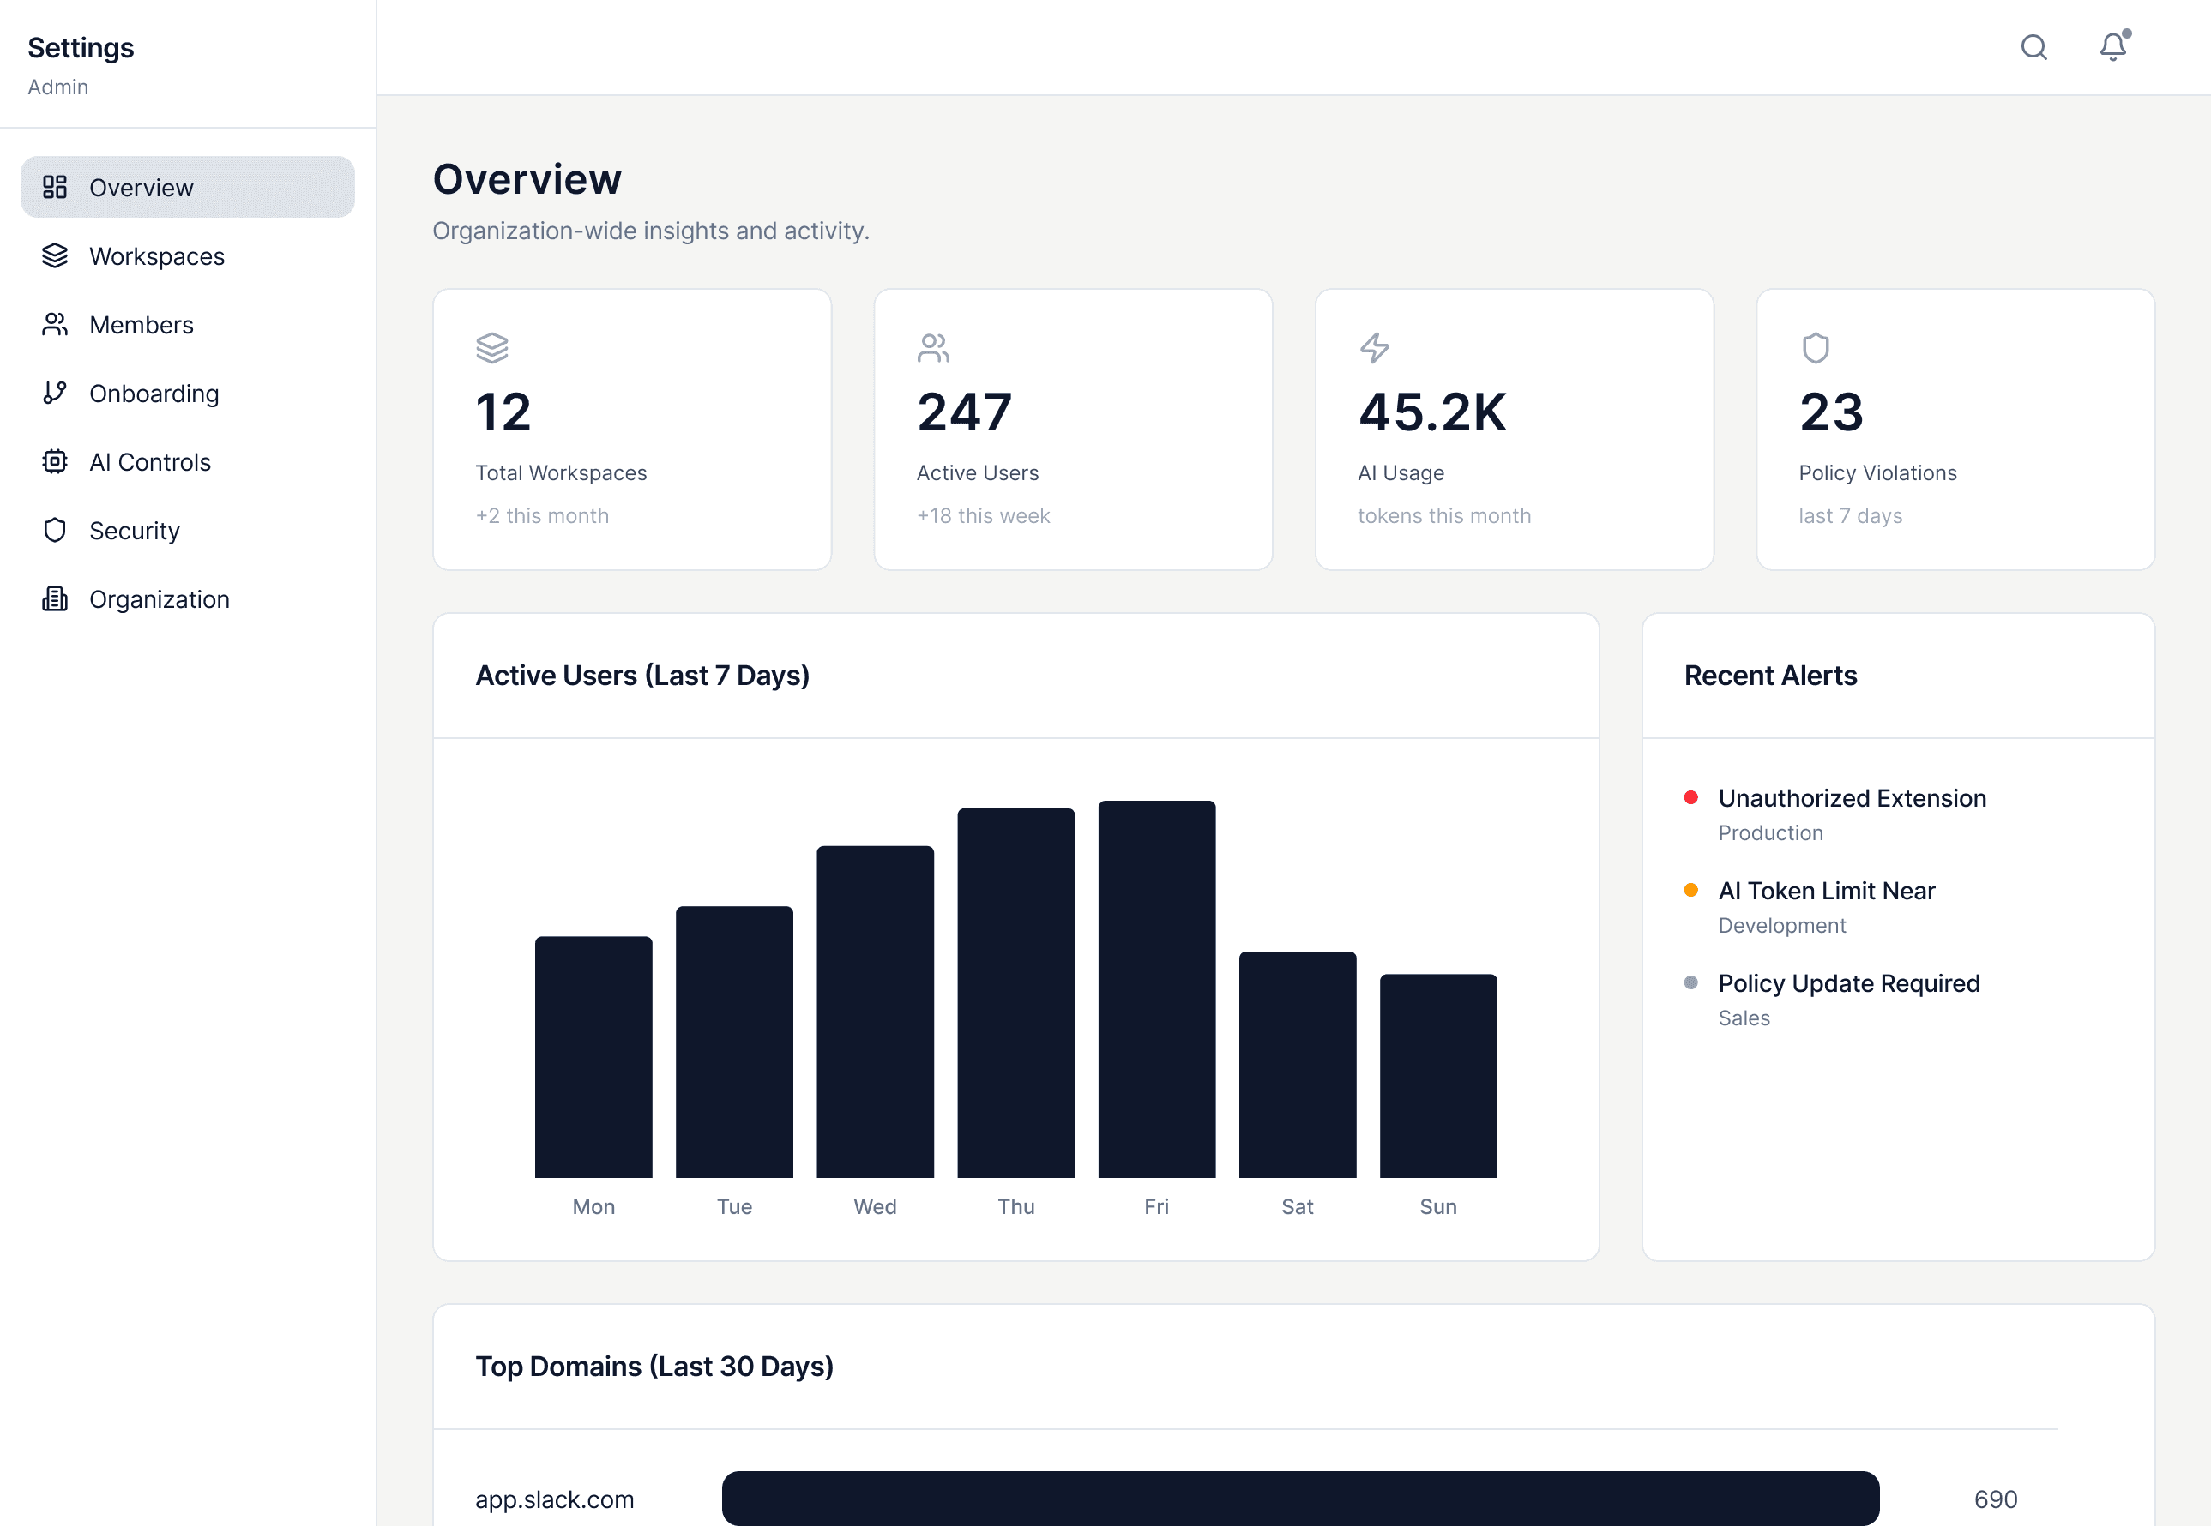Click the Members people icon in sidebar
Viewport: 2211px width, 1526px height.
click(x=55, y=325)
